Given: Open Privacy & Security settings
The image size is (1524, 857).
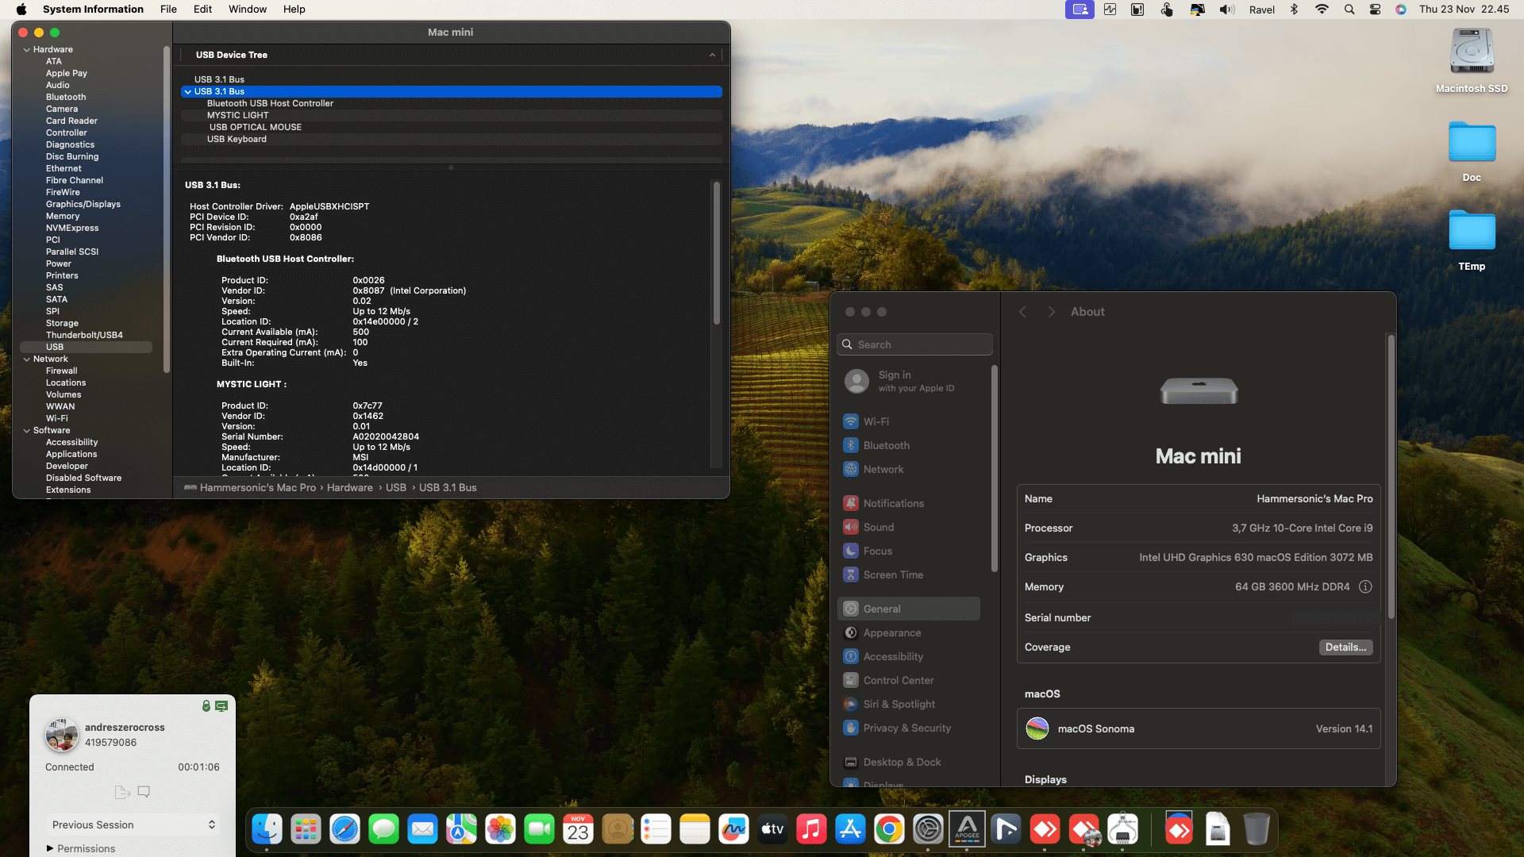Looking at the screenshot, I should 908,728.
